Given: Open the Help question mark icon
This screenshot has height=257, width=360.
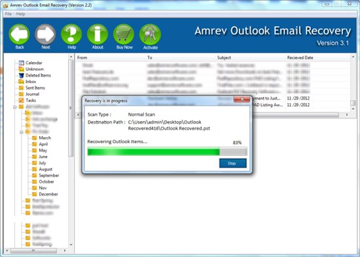Looking at the screenshot, I should (x=71, y=35).
